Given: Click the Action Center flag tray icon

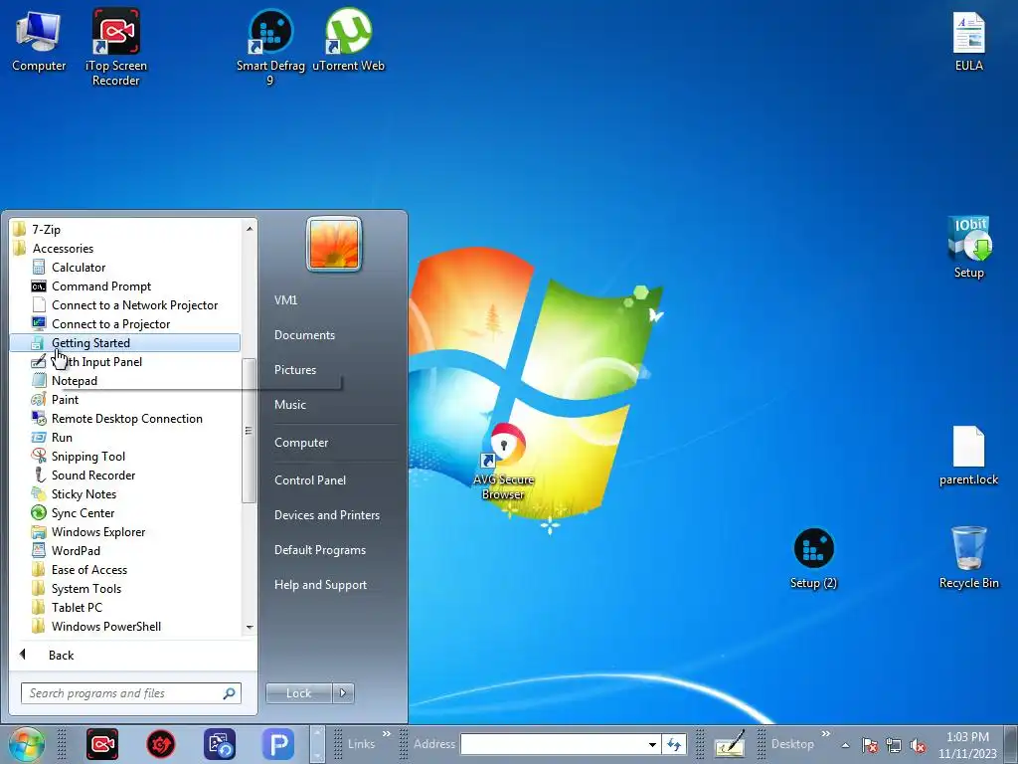Looking at the screenshot, I should point(870,745).
